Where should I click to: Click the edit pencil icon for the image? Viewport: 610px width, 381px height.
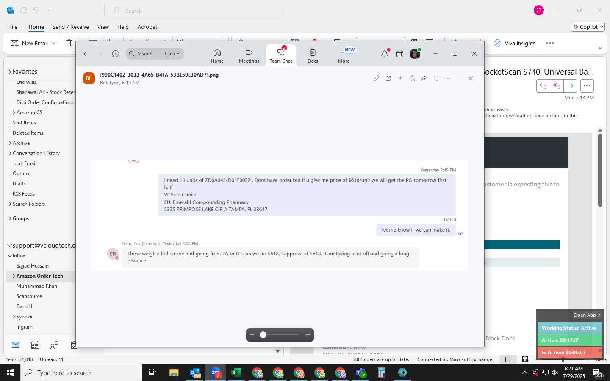click(377, 78)
